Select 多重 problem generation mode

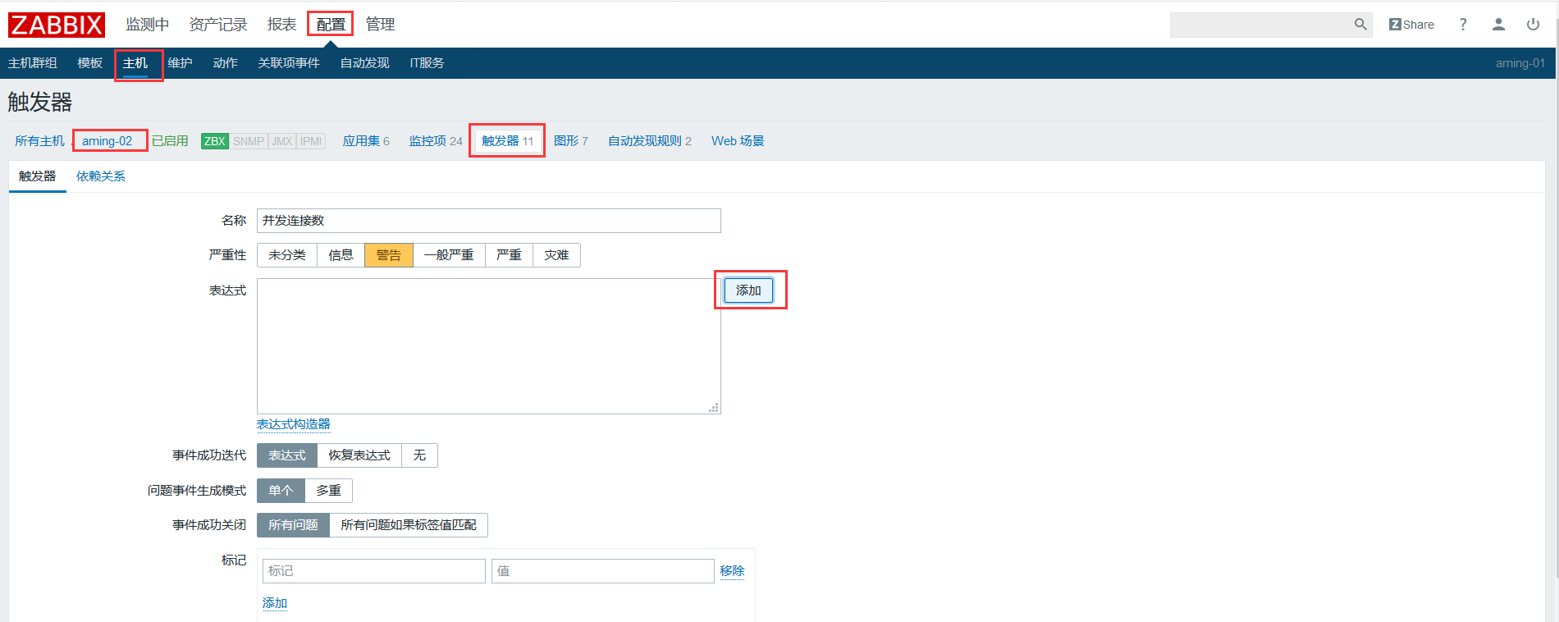pos(328,491)
